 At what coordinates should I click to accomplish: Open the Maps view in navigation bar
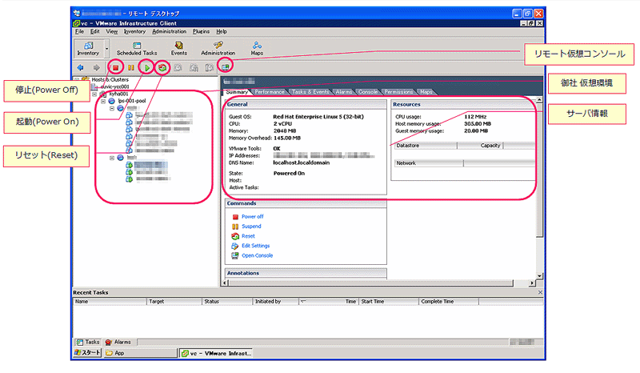pos(257,48)
